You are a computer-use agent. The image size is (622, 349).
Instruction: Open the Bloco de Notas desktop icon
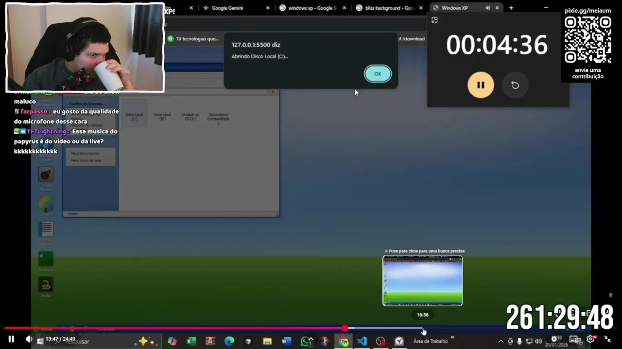tap(46, 234)
